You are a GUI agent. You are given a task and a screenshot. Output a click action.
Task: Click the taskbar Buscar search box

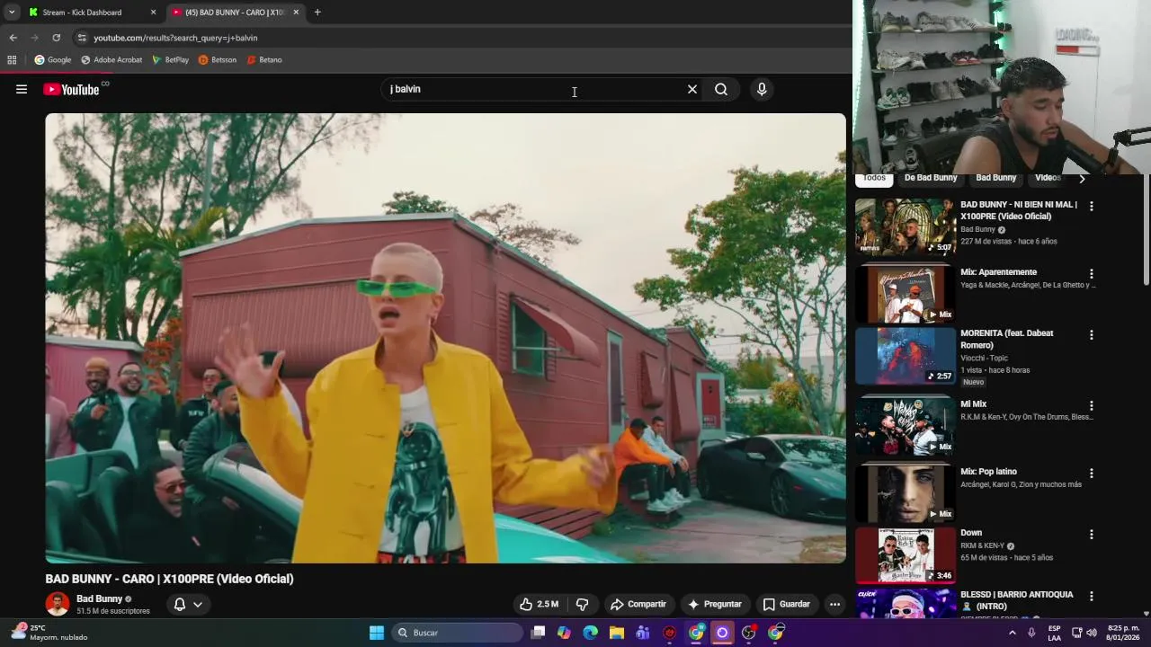click(458, 633)
